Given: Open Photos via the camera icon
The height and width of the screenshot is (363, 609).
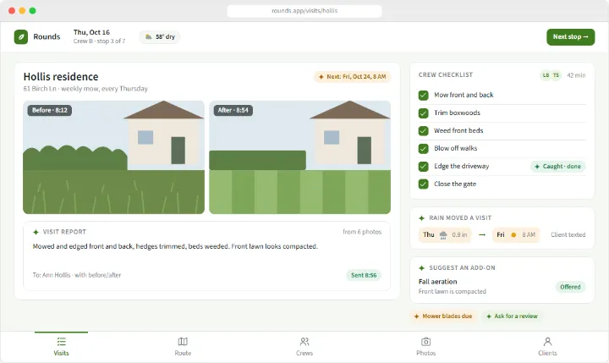Looking at the screenshot, I should pyautogui.click(x=426, y=342).
